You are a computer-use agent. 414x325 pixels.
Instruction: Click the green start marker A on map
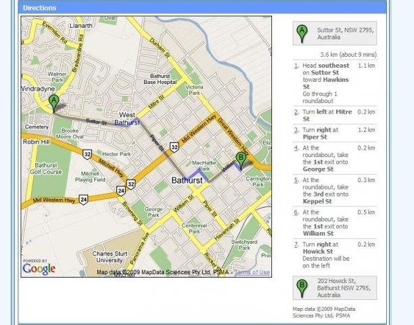point(54,103)
